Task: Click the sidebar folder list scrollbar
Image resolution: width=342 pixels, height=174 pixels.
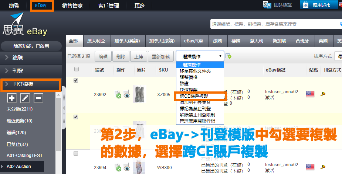Action: 58,124
